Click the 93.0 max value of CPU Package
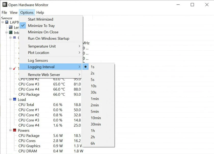The width and height of the screenshot is (214, 154). coord(77,94)
